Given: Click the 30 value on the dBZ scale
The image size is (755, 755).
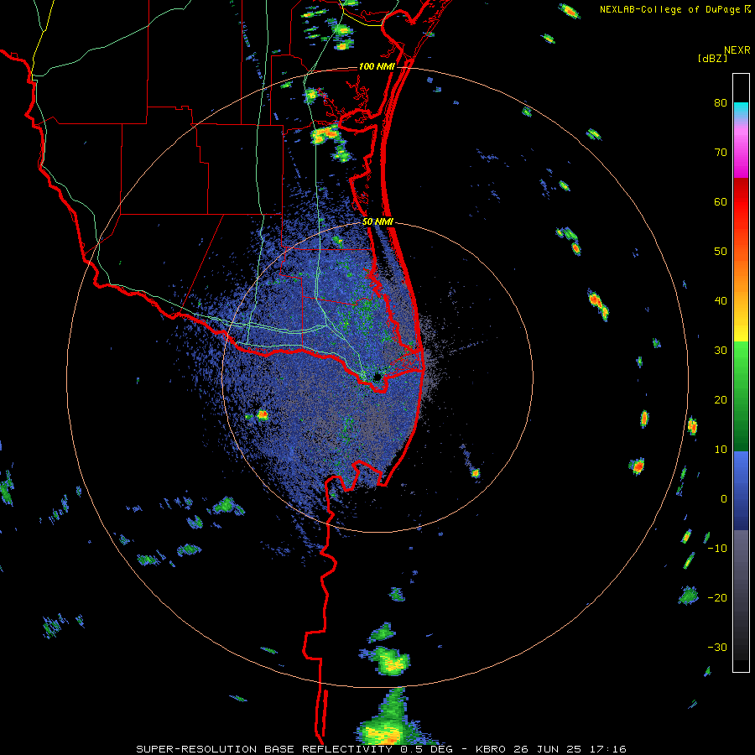Looking at the screenshot, I should coord(721,350).
